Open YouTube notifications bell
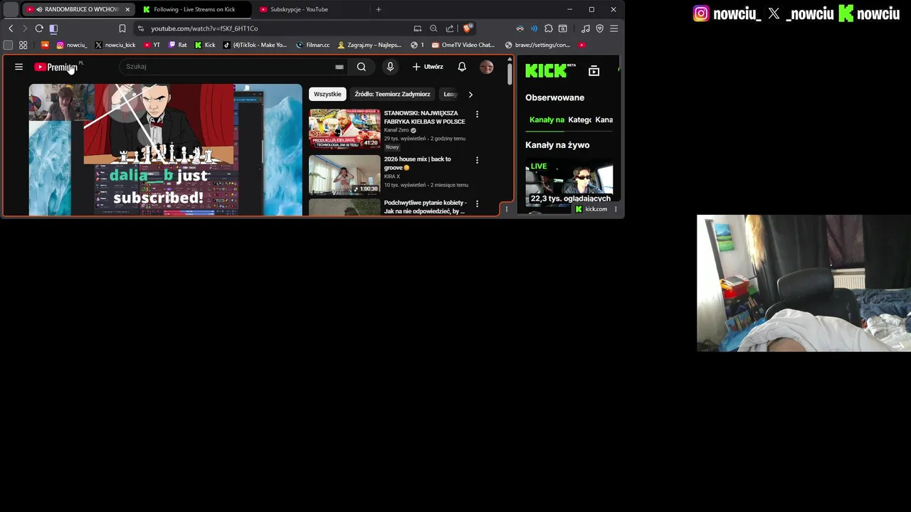Viewport: 911px width, 512px height. 462,67
